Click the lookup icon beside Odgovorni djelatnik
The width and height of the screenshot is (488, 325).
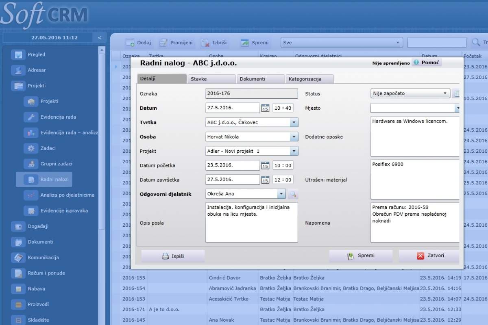tap(293, 194)
